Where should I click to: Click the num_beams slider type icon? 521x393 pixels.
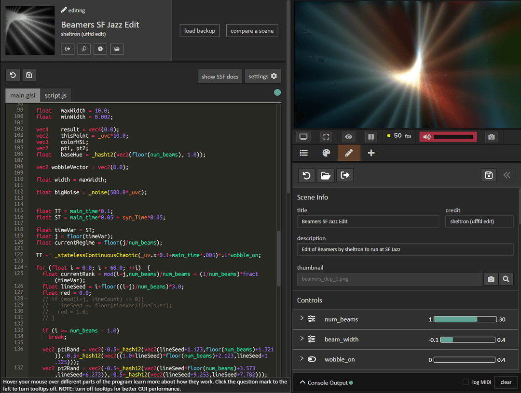click(x=312, y=319)
